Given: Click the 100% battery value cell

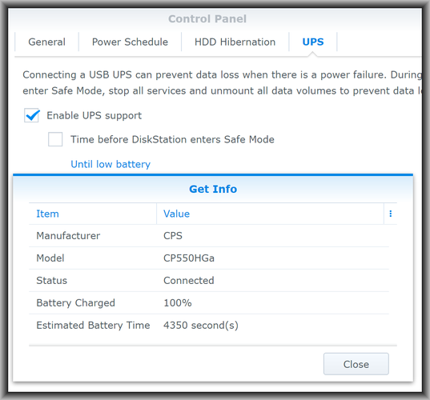Looking at the screenshot, I should [178, 303].
